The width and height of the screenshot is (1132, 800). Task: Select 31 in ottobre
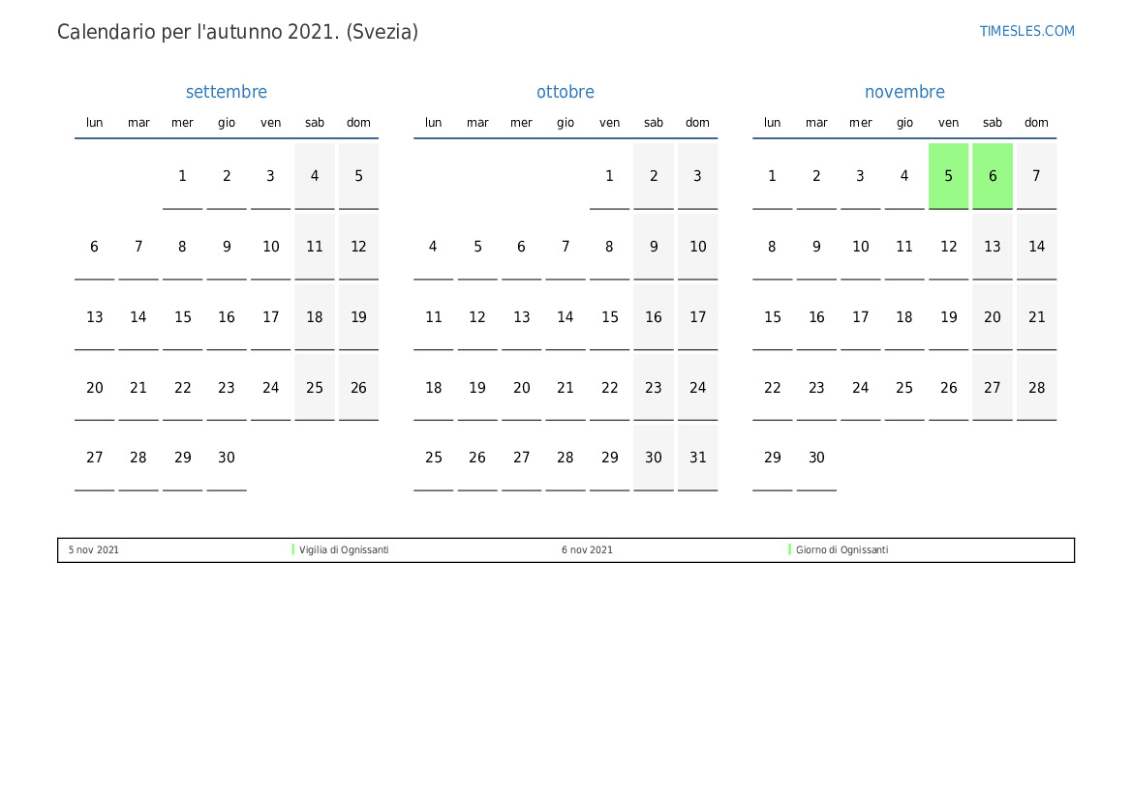(697, 458)
